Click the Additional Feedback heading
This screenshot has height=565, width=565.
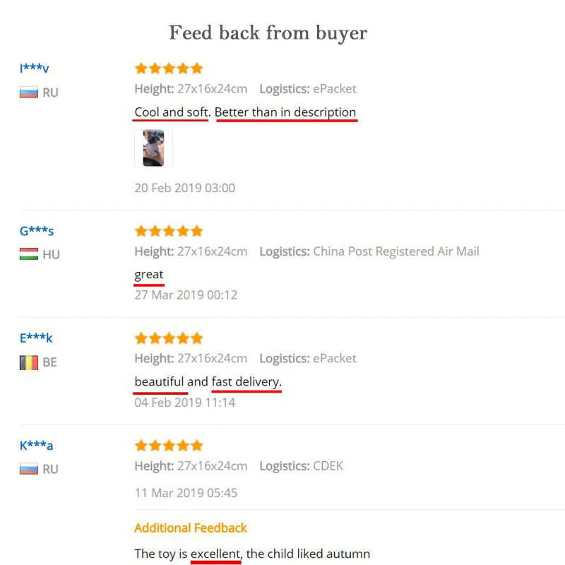pyautogui.click(x=191, y=528)
